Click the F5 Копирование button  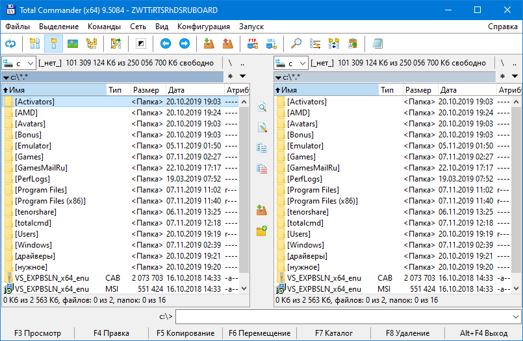185,333
